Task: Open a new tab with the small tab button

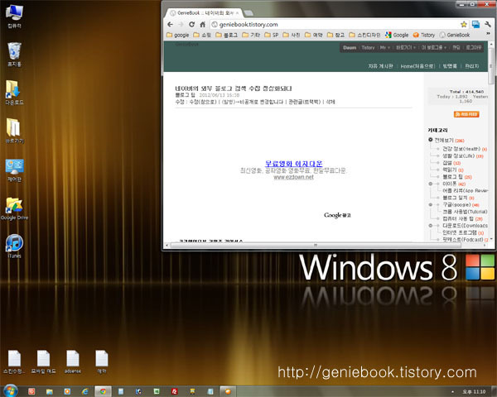Action: click(x=248, y=13)
